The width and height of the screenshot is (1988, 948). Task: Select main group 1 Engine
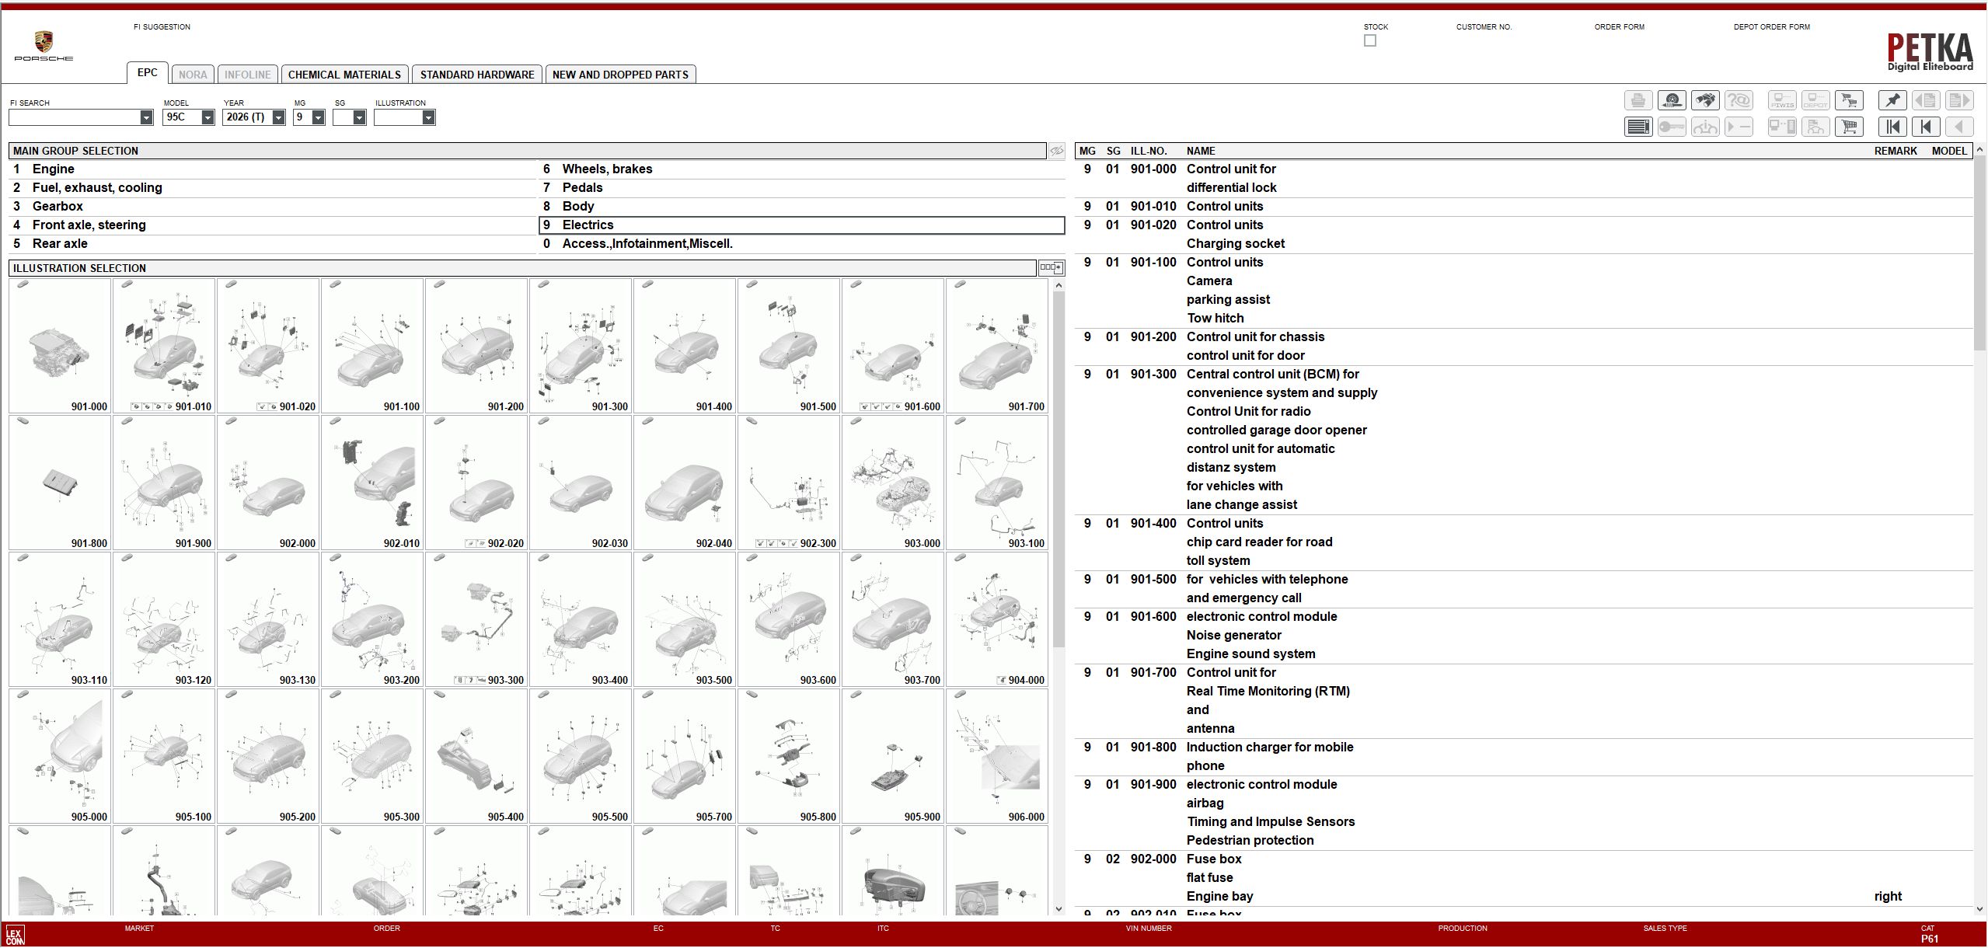point(272,169)
